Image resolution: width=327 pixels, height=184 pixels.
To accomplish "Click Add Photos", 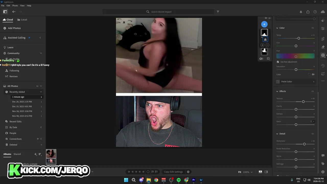I will click(12, 28).
